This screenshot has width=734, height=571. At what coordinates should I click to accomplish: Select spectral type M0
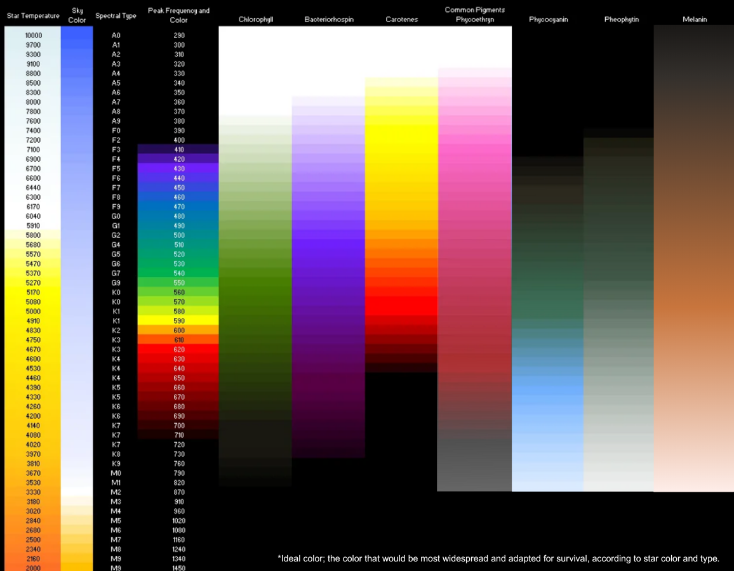coord(116,473)
